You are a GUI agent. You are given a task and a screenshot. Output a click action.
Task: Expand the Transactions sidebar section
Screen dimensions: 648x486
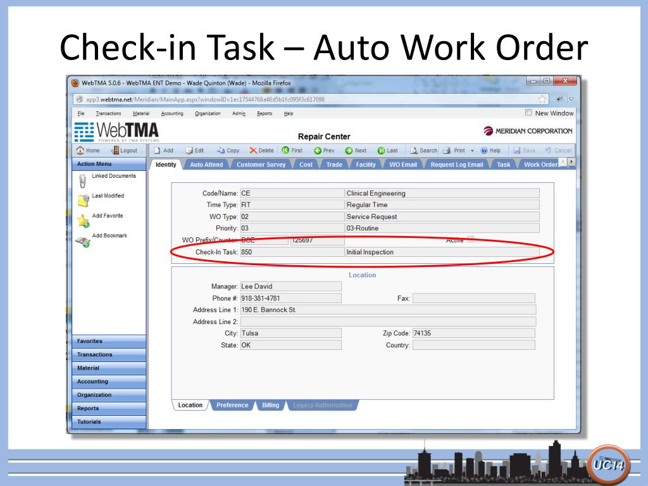tap(109, 354)
